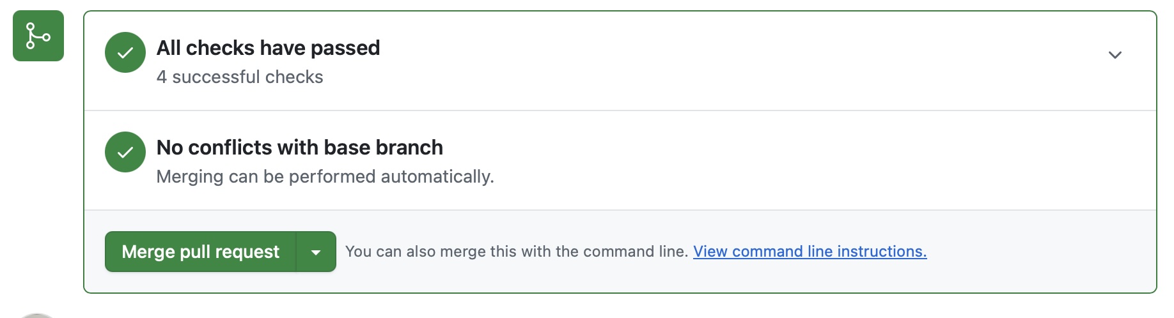Click the checkmark beside All checks have passed

(125, 52)
